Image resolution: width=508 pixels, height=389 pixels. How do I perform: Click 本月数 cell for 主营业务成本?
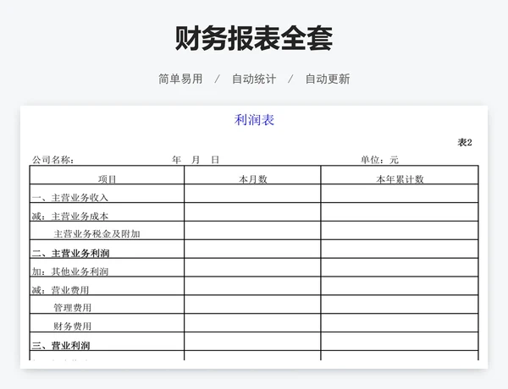point(252,212)
